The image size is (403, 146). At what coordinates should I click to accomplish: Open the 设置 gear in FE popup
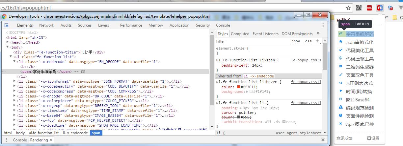click(x=373, y=138)
